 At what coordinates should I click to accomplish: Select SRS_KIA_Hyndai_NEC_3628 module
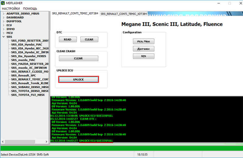tap(30, 48)
